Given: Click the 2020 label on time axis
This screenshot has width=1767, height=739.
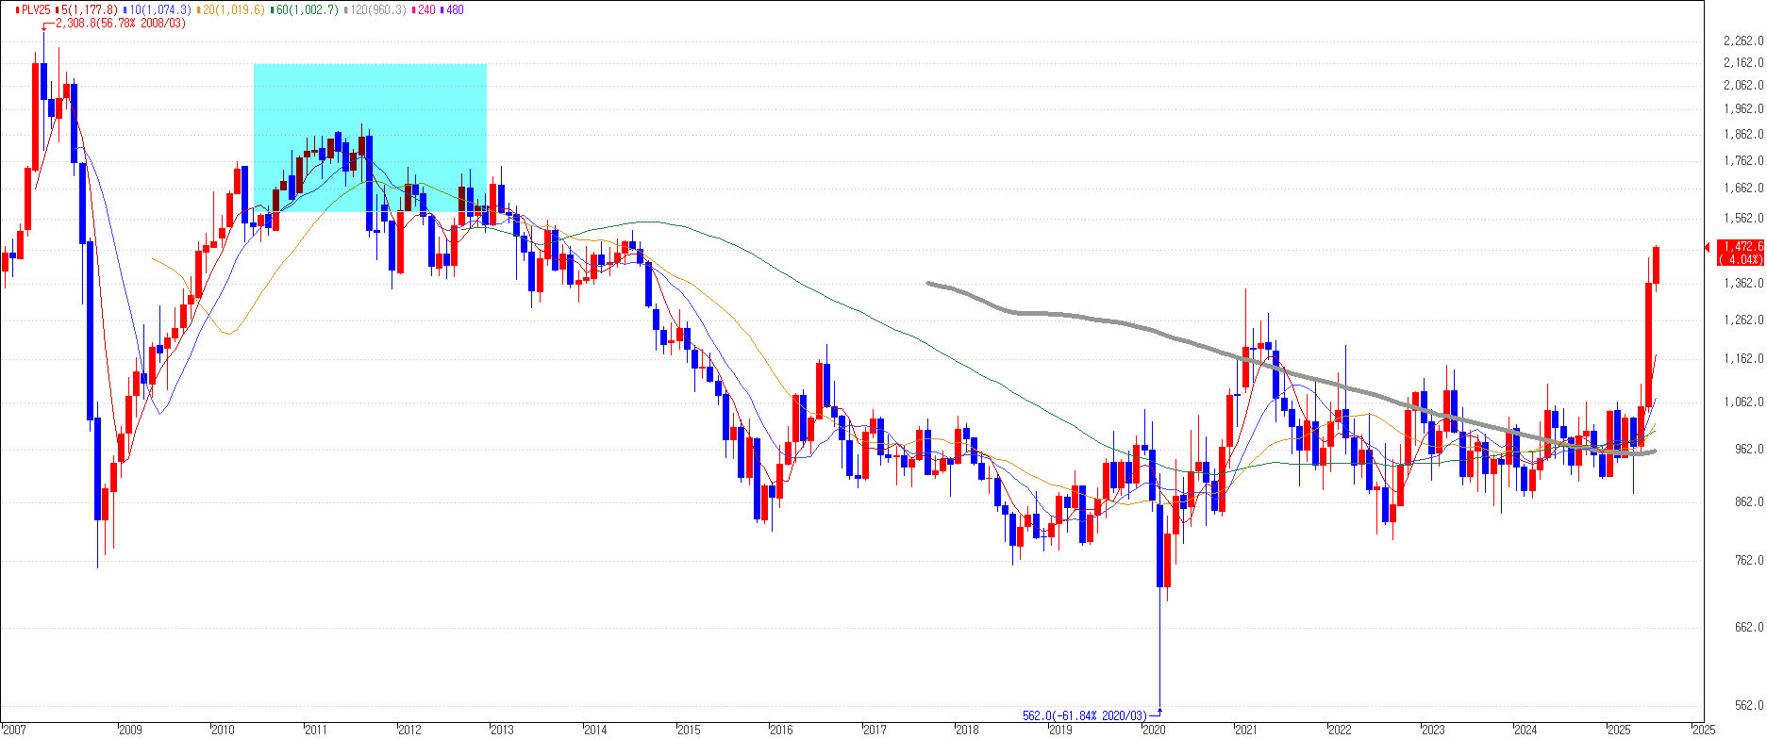Looking at the screenshot, I should (x=1153, y=730).
